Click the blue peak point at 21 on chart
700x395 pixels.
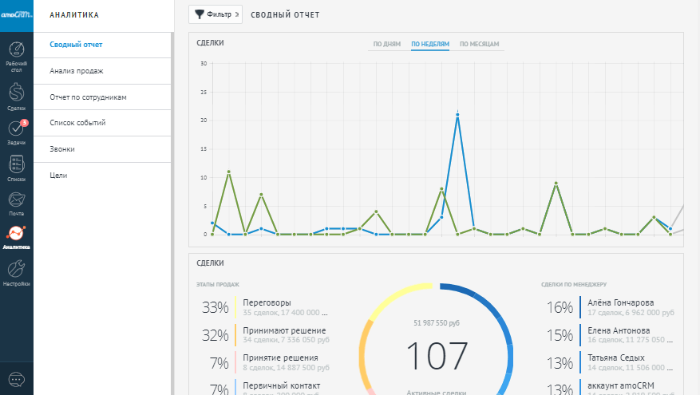tap(457, 115)
